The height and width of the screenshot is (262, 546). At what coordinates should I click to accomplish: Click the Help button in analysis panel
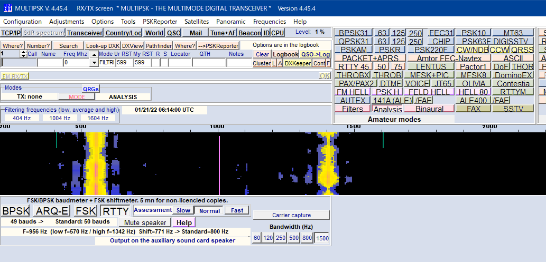184,222
